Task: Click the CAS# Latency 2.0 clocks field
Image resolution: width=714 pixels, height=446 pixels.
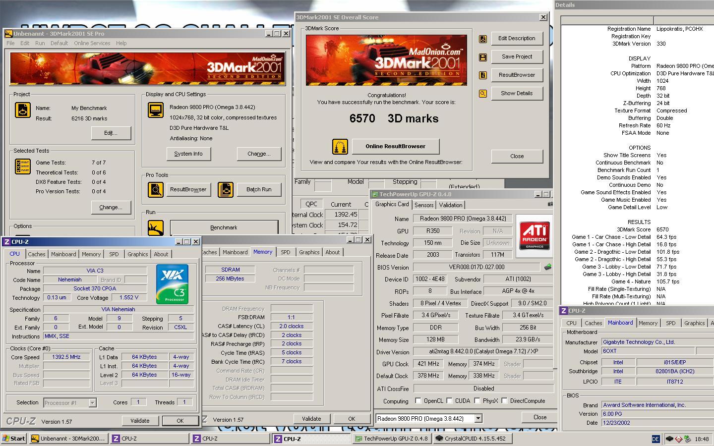Action: [292, 326]
